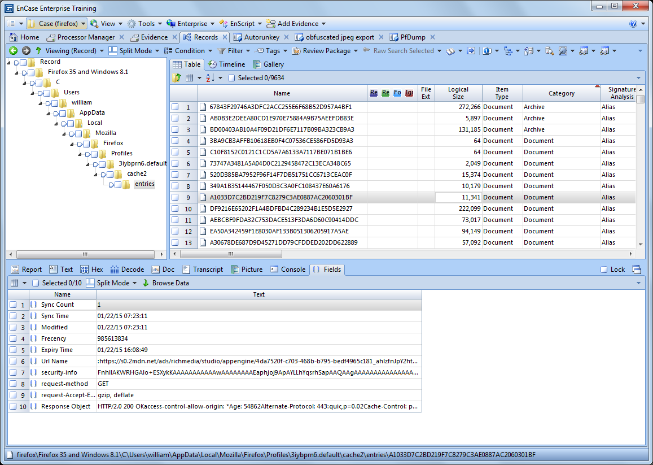Open the A-Z sort icon
This screenshot has height=465, width=653.
[210, 77]
